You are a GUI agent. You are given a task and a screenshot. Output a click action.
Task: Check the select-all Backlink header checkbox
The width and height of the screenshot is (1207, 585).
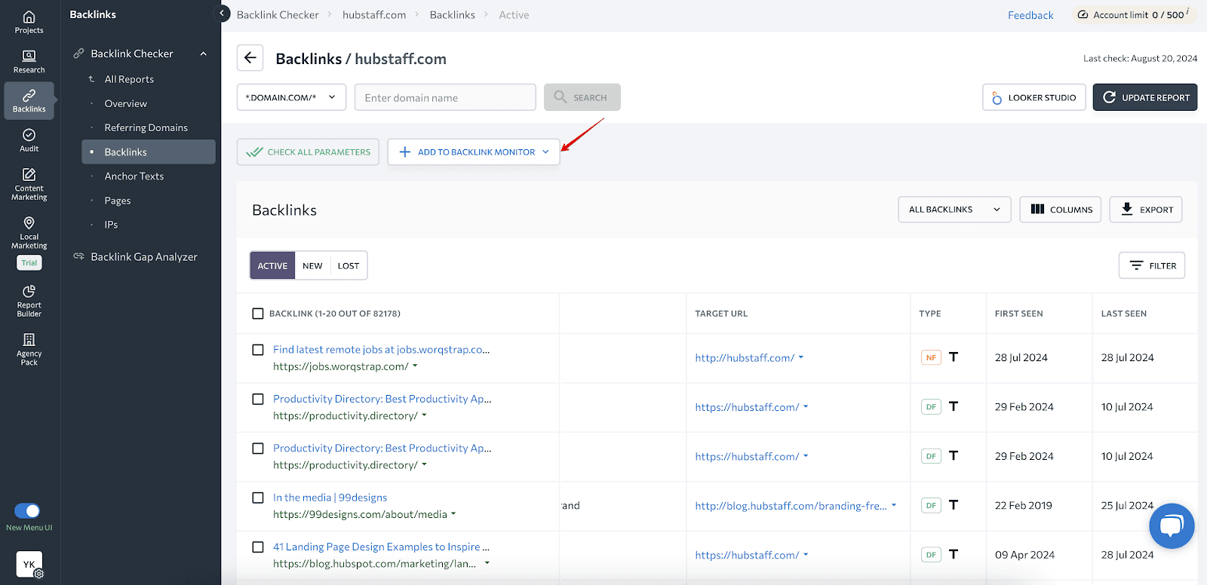click(x=258, y=314)
